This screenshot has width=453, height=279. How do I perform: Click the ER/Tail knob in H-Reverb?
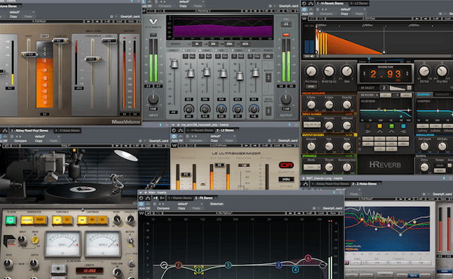pos(424,71)
